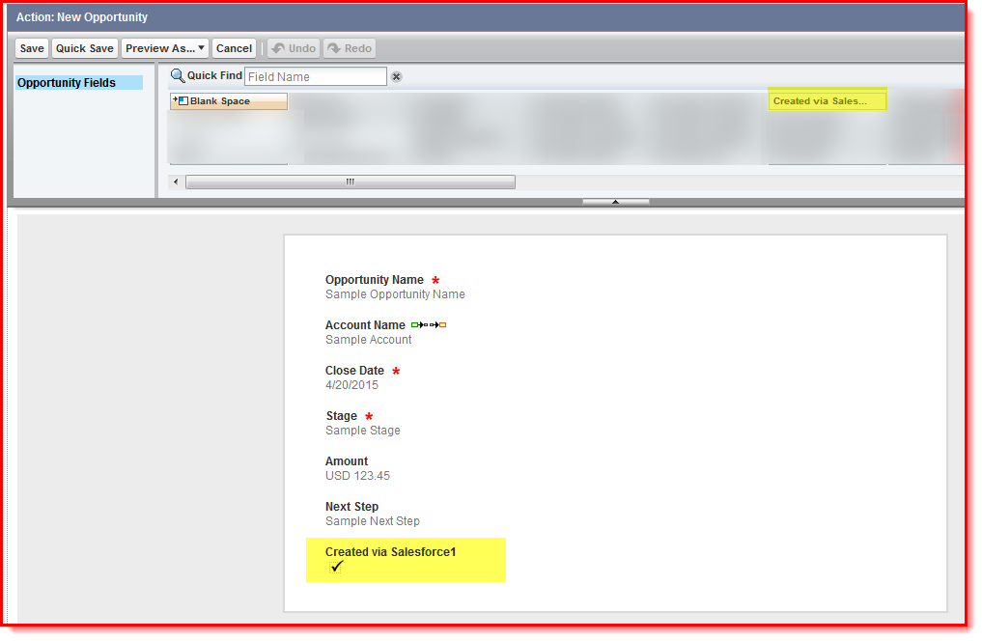Open the Preview As dropdown
982x641 pixels.
[165, 48]
